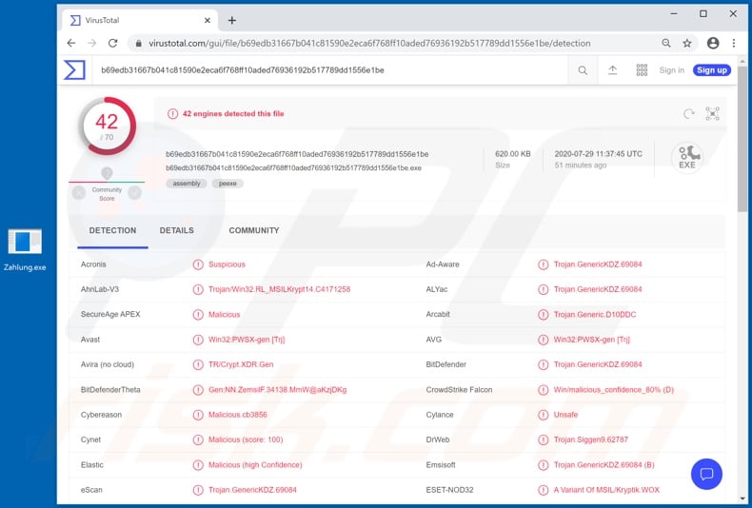Screen dimensions: 752x508
Task: Click the upload file icon
Action: coord(612,70)
